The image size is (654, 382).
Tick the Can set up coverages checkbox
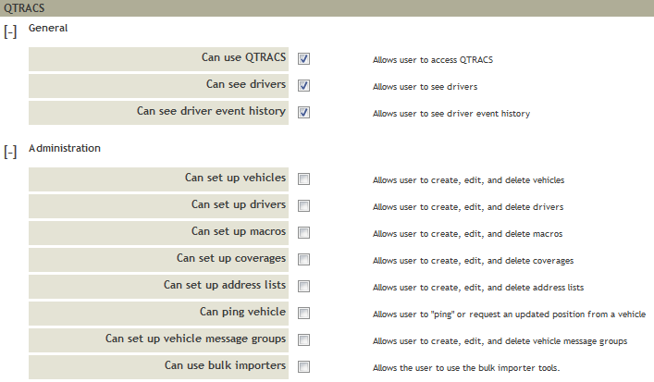[x=303, y=259]
